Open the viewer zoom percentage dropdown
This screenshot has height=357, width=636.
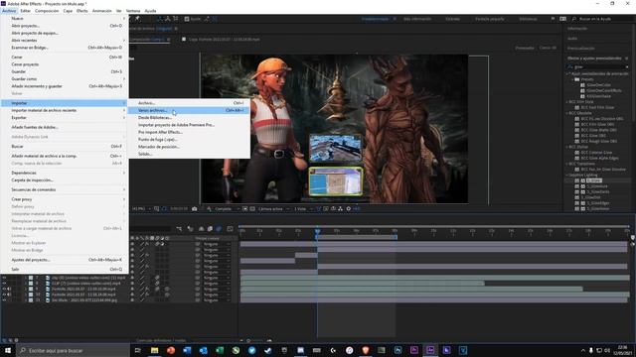coord(141,209)
